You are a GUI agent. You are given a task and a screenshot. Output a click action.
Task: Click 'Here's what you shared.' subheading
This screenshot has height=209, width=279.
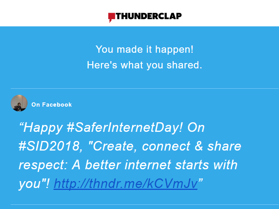pos(145,65)
